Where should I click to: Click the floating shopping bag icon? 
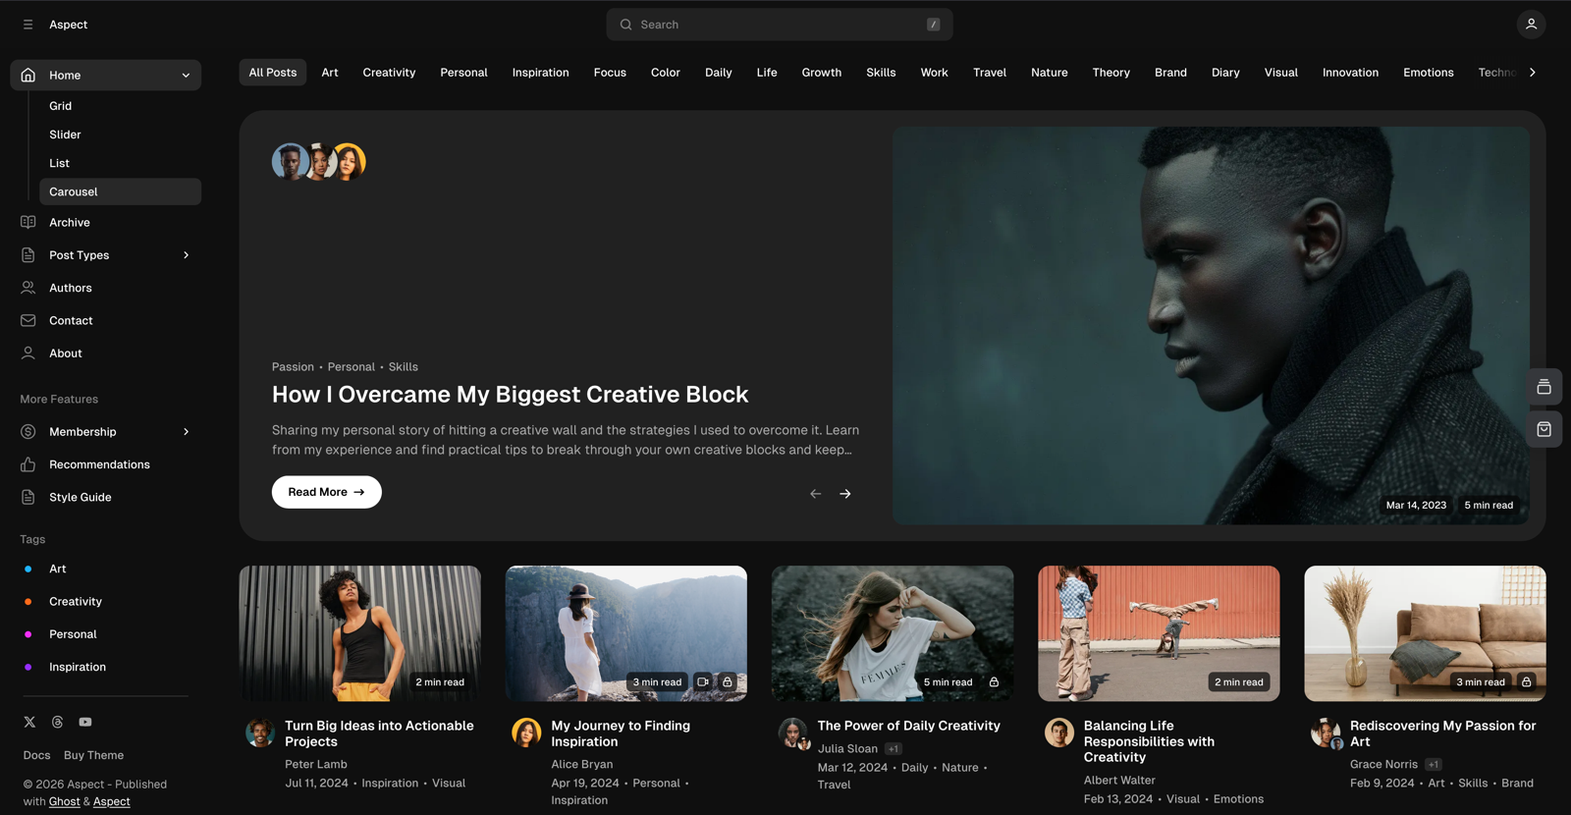1544,429
